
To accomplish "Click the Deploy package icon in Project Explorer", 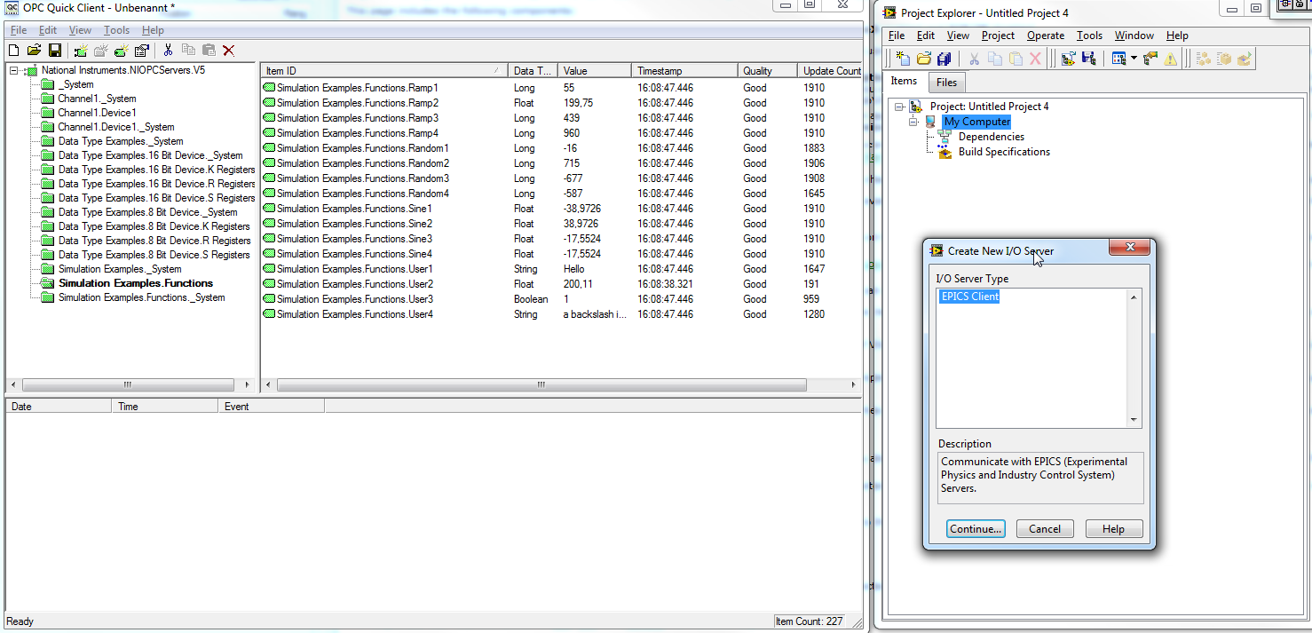I will point(1245,59).
